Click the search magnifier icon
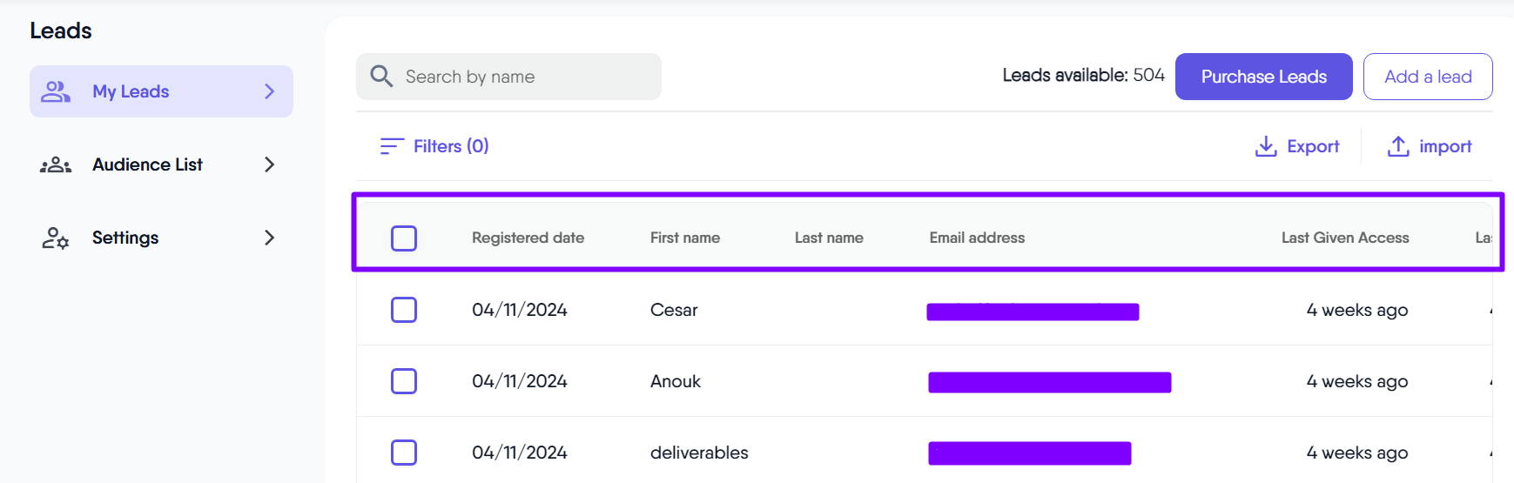 point(381,77)
